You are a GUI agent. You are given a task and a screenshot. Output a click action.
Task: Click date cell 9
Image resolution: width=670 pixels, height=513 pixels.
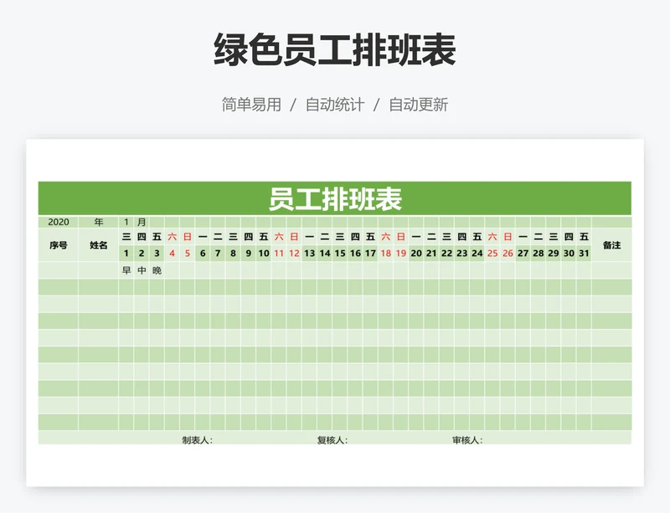248,254
